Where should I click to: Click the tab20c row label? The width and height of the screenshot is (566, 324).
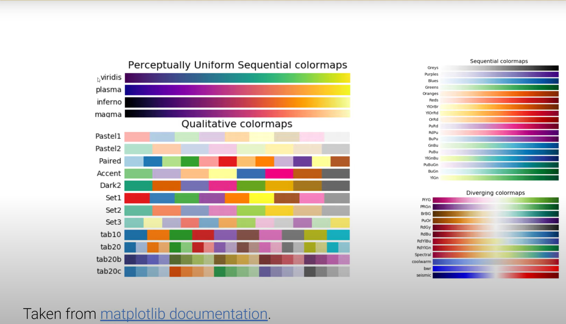pos(109,271)
